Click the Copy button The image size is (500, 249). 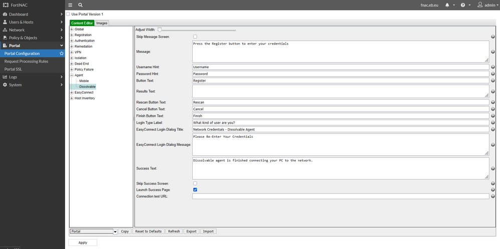[125, 231]
